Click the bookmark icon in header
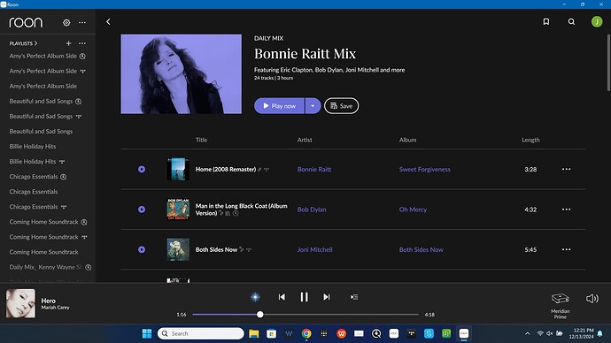 (546, 22)
